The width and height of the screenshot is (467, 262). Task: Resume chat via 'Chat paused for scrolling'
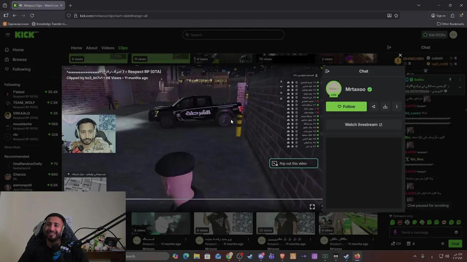(428, 206)
